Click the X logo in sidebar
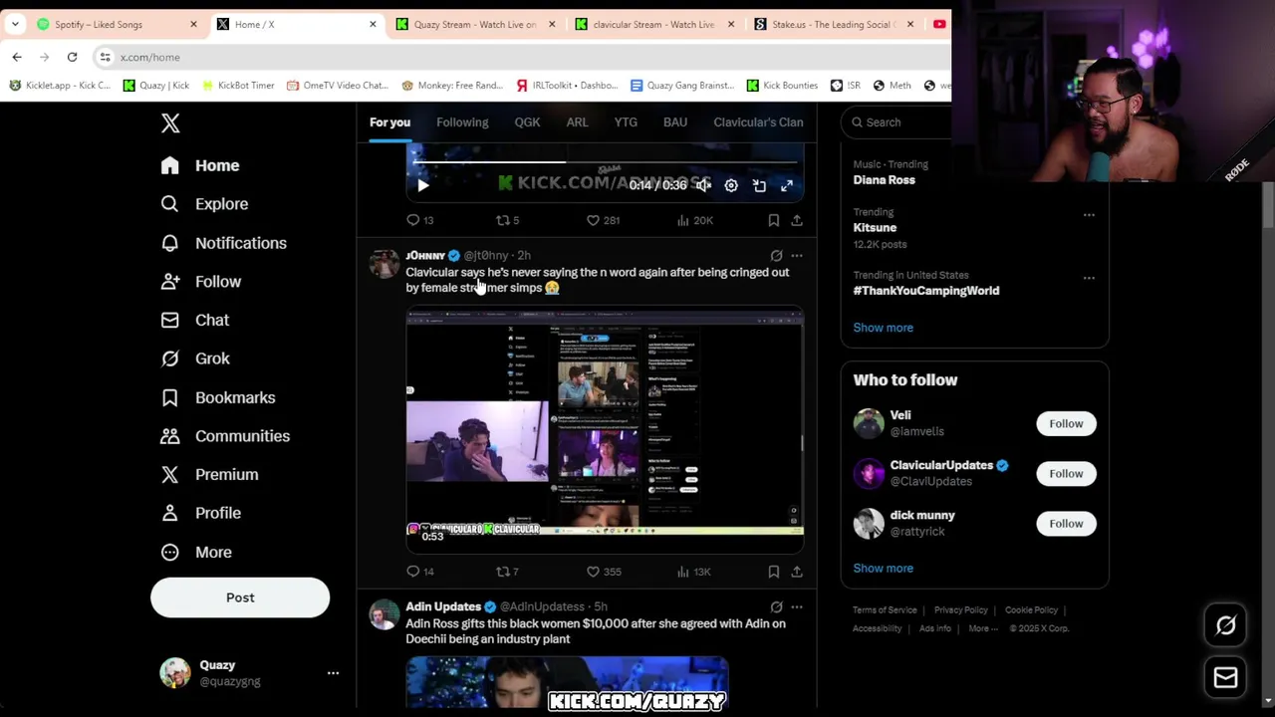Image resolution: width=1275 pixels, height=717 pixels. point(170,123)
